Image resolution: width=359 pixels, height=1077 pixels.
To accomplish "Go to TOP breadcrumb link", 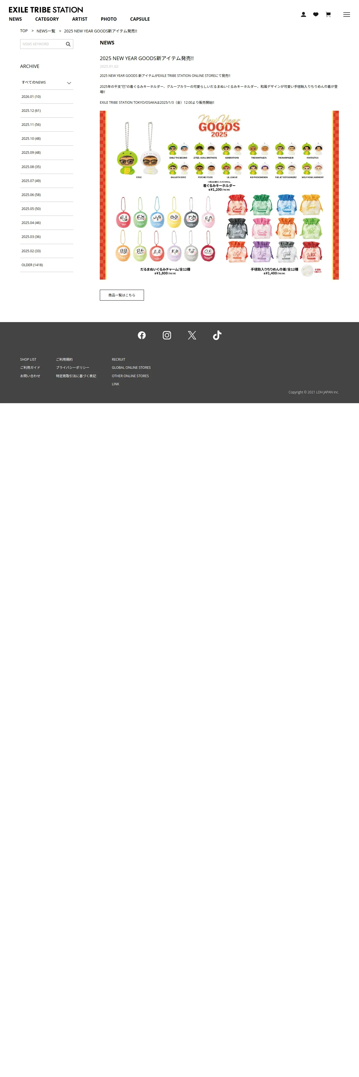I will [24, 31].
